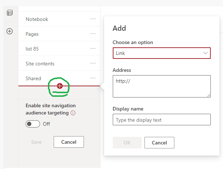Click the lists icon in left rail

pyautogui.click(x=10, y=13)
